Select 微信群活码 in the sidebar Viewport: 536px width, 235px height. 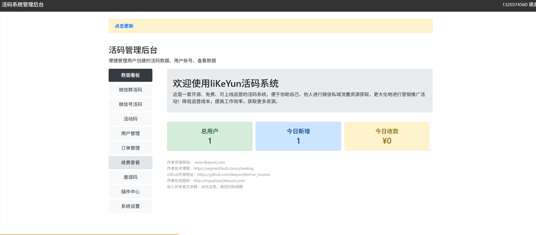coord(130,90)
